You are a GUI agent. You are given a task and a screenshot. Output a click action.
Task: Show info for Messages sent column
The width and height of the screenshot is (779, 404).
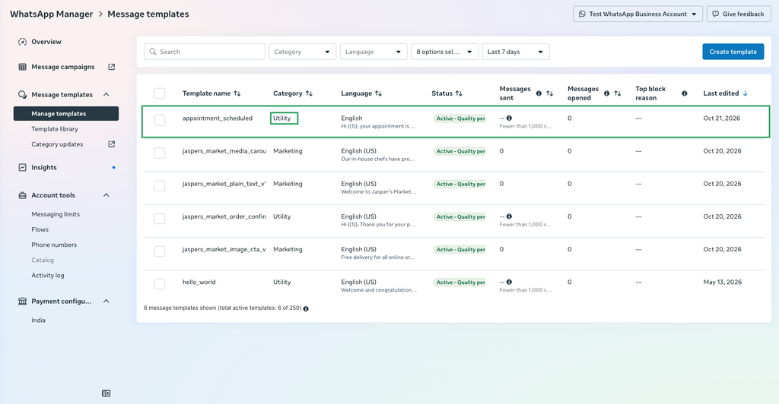tap(539, 93)
